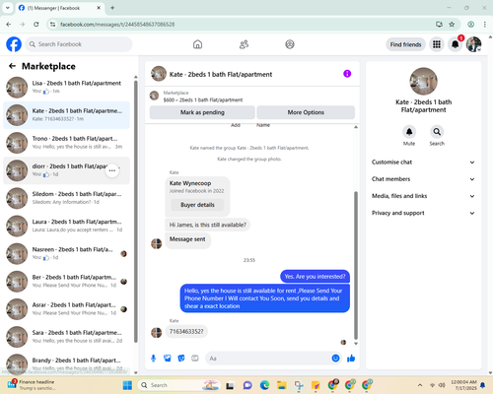
Task: Open the Chrome menu three dots
Action: coord(484,25)
